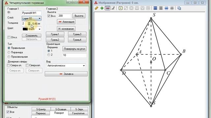
Task: Click vertex point B on the pyramid drawing
Action: tap(181, 54)
